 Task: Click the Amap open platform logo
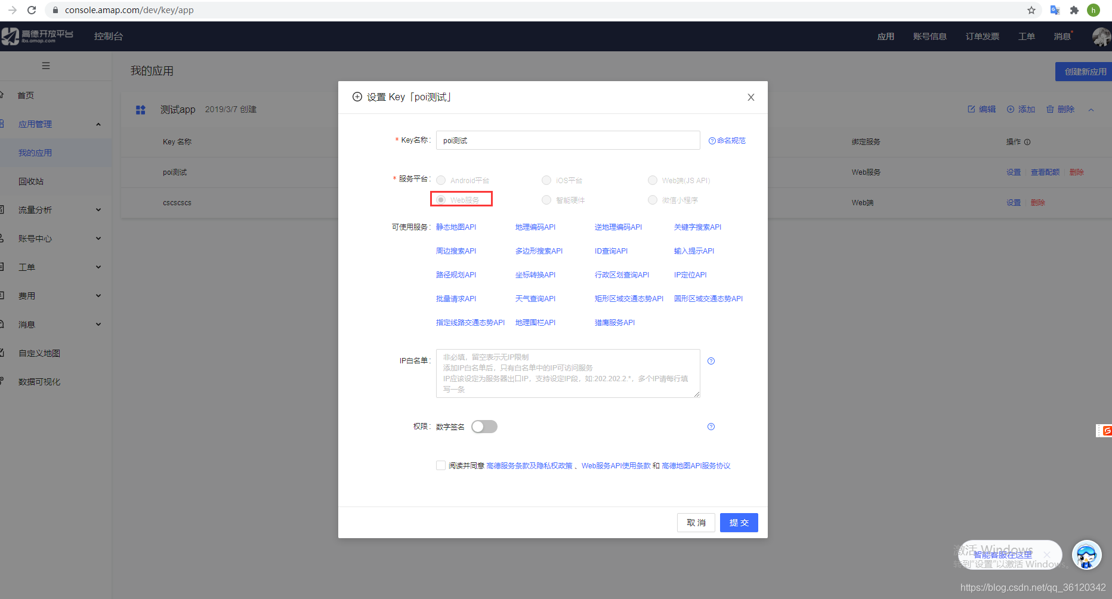[37, 36]
